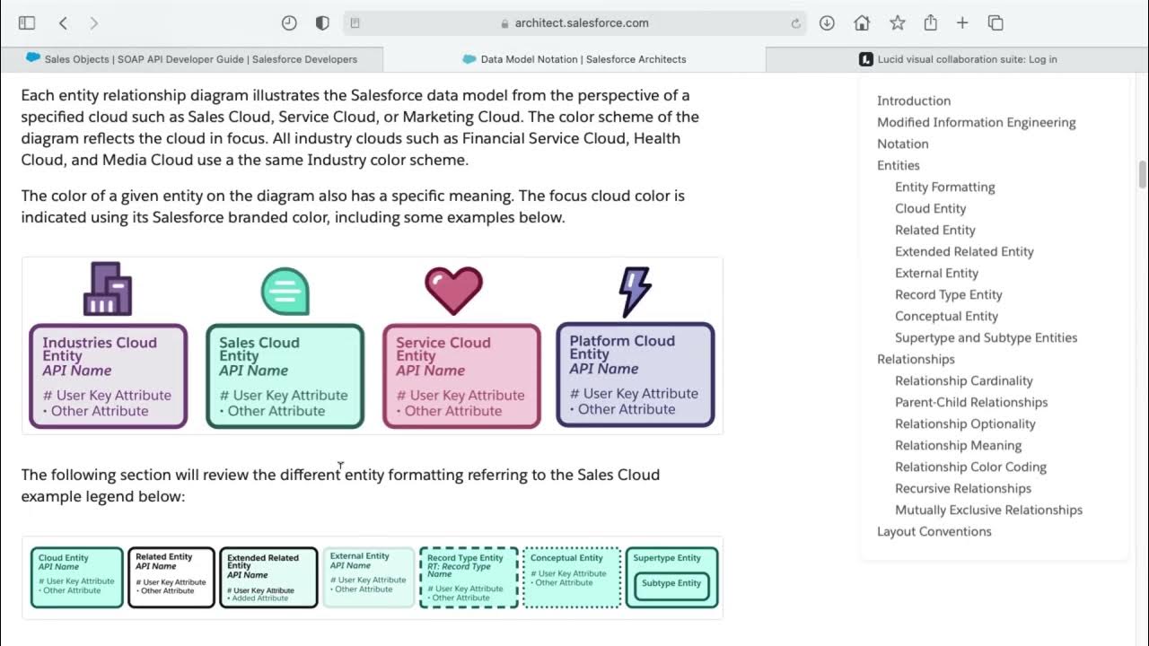Jump to the Relationships section
The image size is (1149, 646).
coord(916,359)
